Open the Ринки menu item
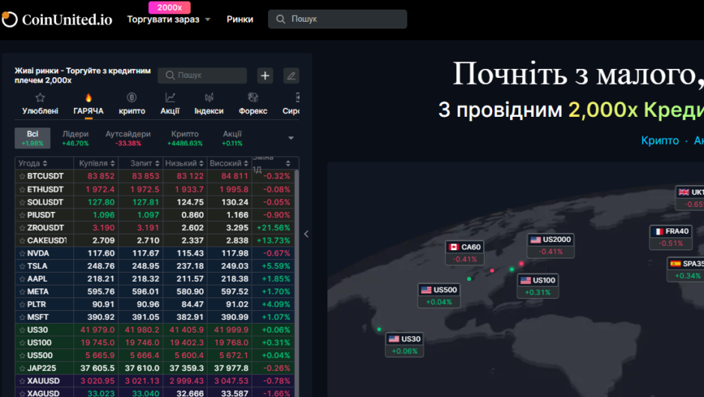This screenshot has height=397, width=704. (240, 19)
